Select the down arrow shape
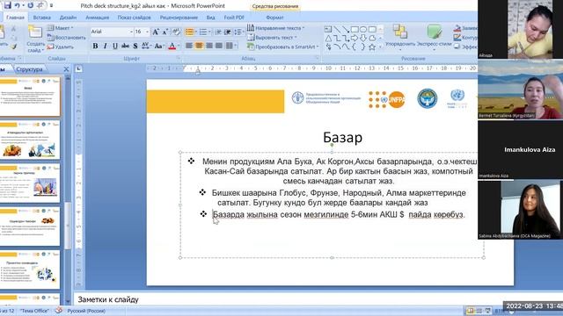Viewport: 563px width, 316px height. [363, 38]
